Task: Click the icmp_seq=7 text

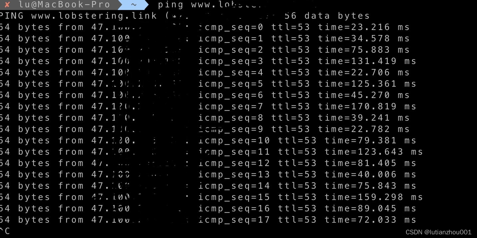Action: [x=231, y=107]
